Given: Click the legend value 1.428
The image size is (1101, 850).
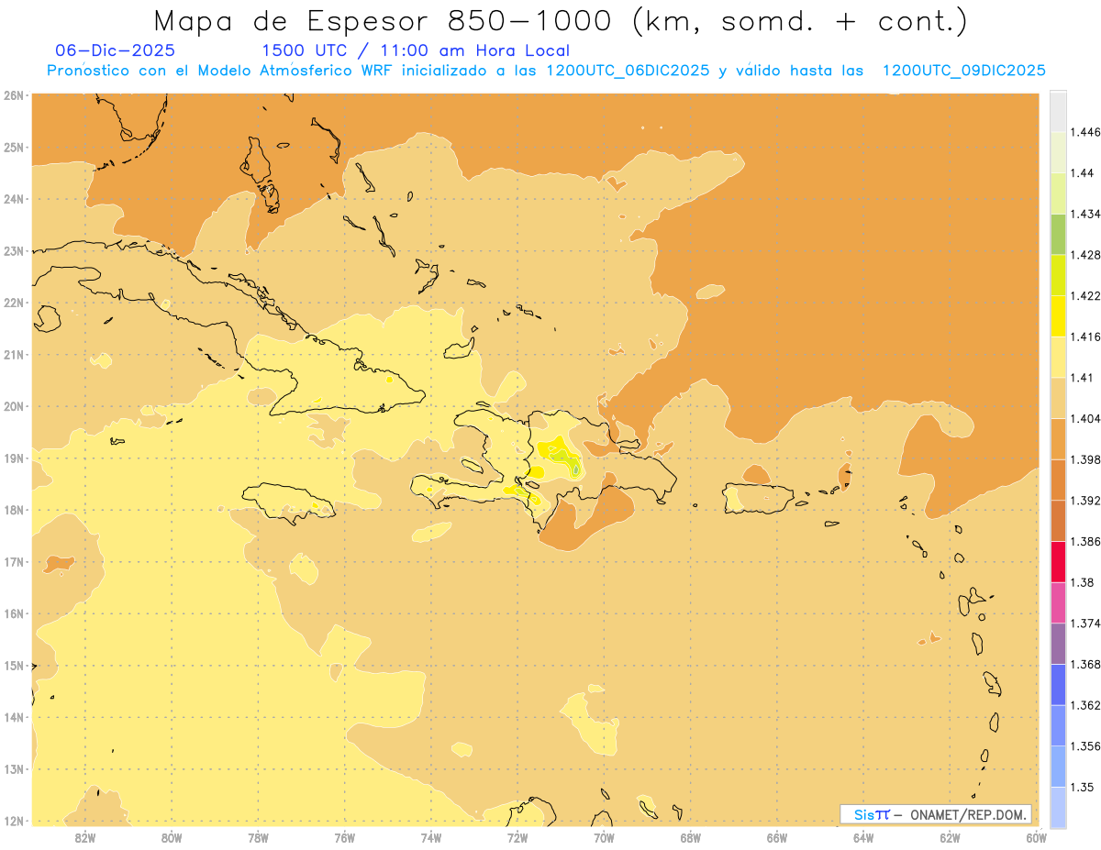Looking at the screenshot, I should click(x=1085, y=255).
